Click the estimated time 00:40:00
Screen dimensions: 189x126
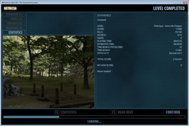click(178, 44)
